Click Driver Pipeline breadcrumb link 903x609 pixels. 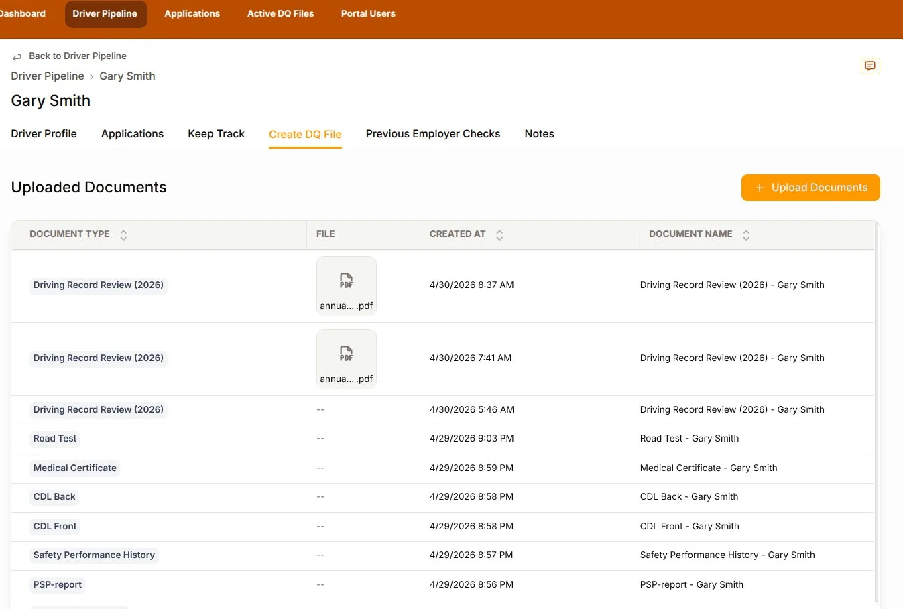pos(48,76)
